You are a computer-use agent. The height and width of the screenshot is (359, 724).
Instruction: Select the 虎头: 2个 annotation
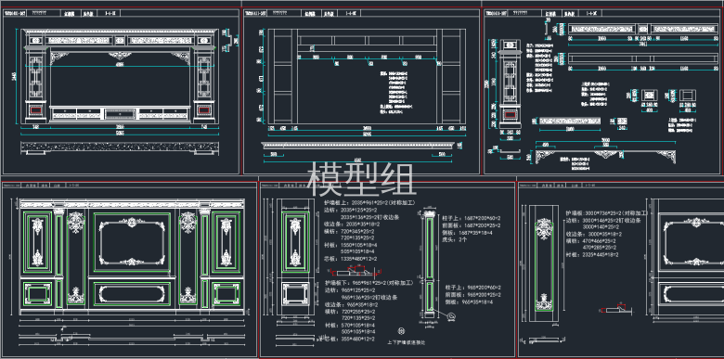click(x=455, y=240)
